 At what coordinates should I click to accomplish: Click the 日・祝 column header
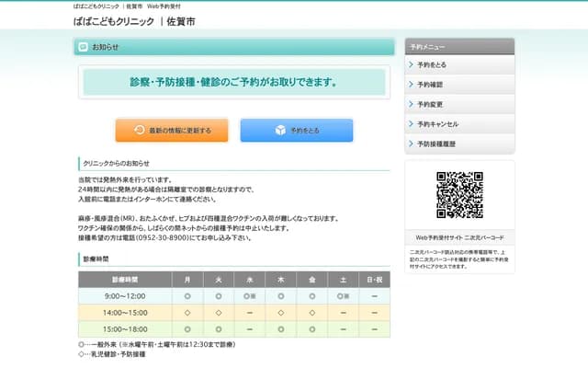(375, 279)
